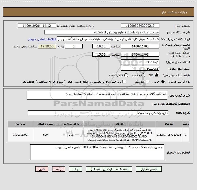Select the جزیی purchase type radio
The image size is (197, 190).
(163, 82)
